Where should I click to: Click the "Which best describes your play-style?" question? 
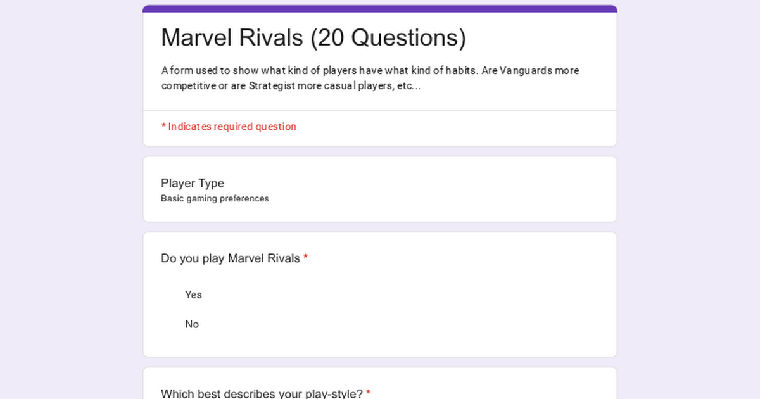click(x=262, y=394)
